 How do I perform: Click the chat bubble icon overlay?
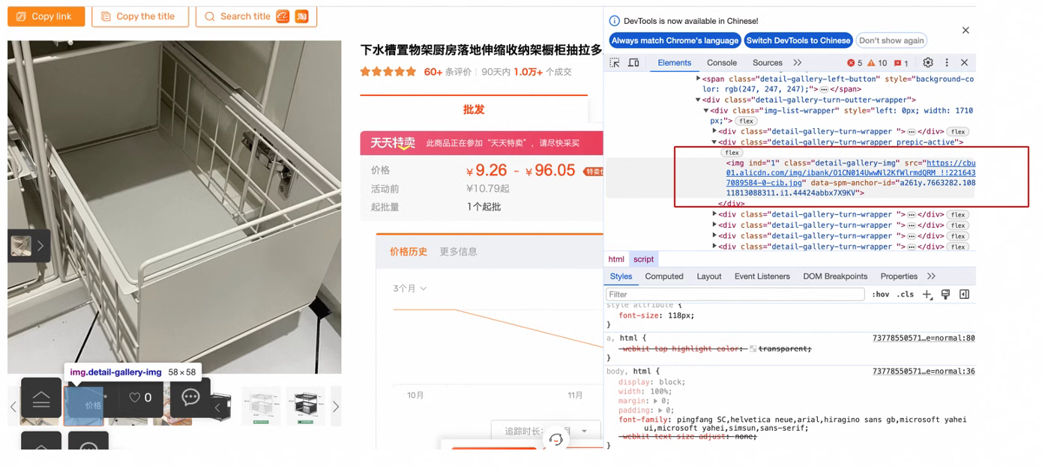coord(190,397)
